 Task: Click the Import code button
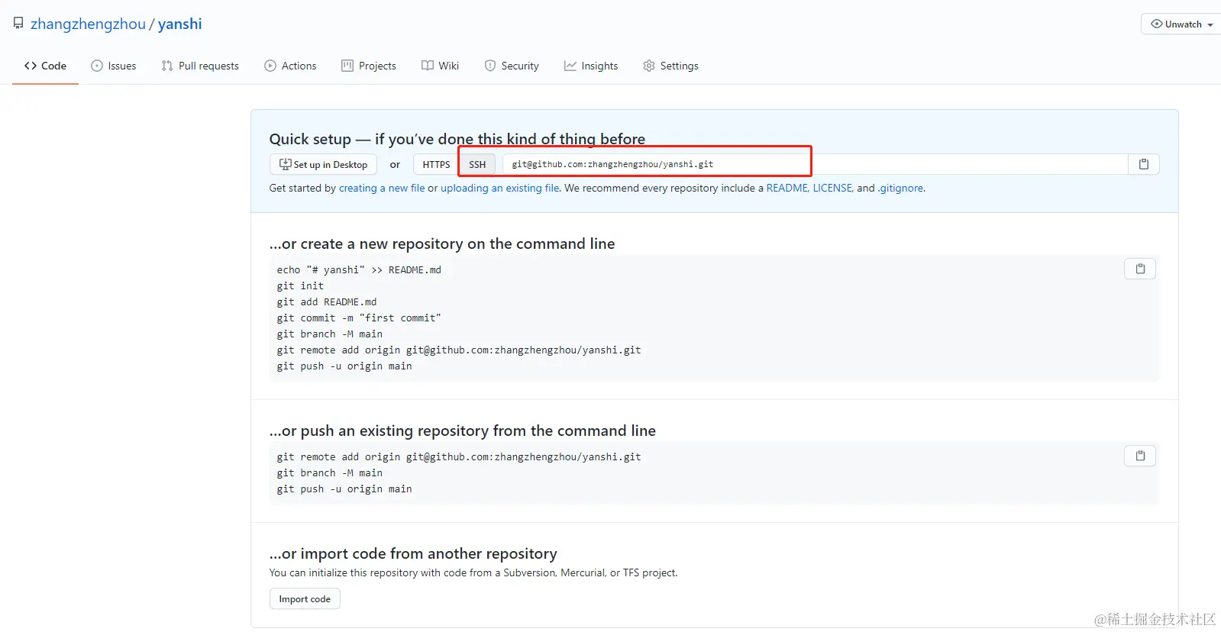coord(305,599)
